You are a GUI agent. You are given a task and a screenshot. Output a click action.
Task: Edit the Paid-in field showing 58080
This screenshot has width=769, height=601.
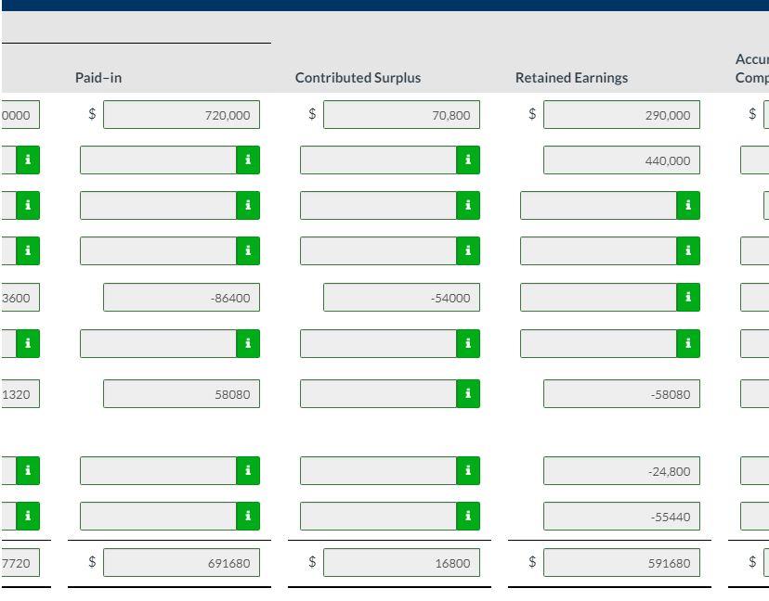pos(181,393)
